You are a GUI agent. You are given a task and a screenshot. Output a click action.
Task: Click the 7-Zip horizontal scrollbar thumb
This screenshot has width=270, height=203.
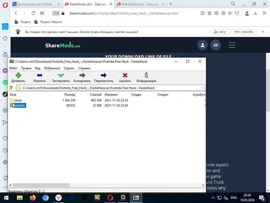tap(41, 185)
